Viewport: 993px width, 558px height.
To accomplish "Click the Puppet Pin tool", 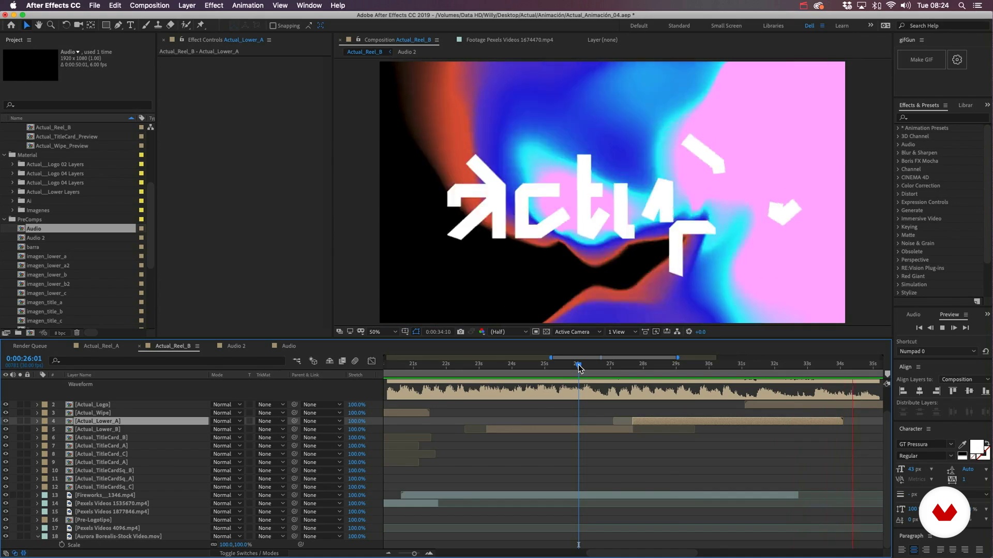I will (x=201, y=25).
